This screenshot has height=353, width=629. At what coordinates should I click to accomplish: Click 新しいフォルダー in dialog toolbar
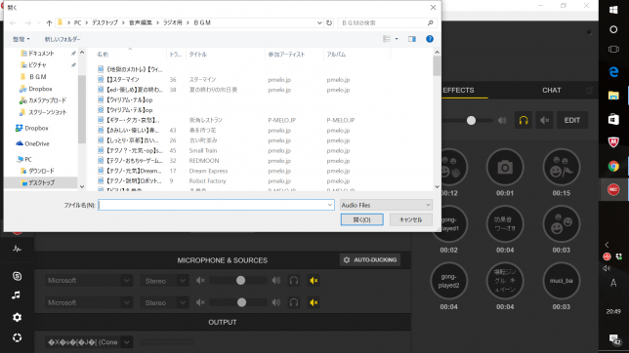tap(63, 39)
